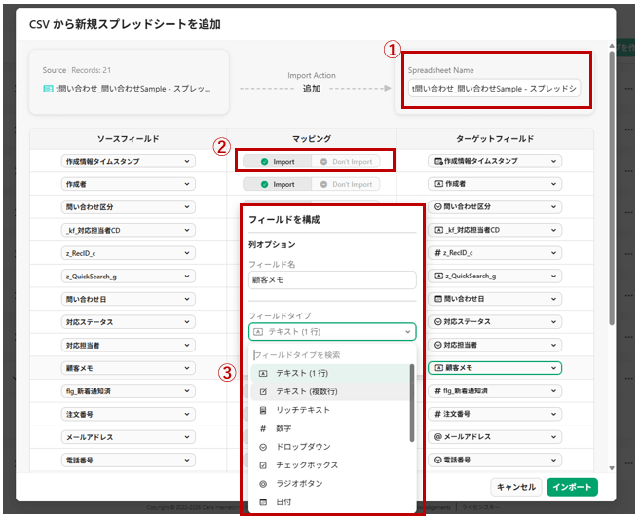Select the dropdown field type icon
Screen dimensions: 641x517
tap(264, 447)
